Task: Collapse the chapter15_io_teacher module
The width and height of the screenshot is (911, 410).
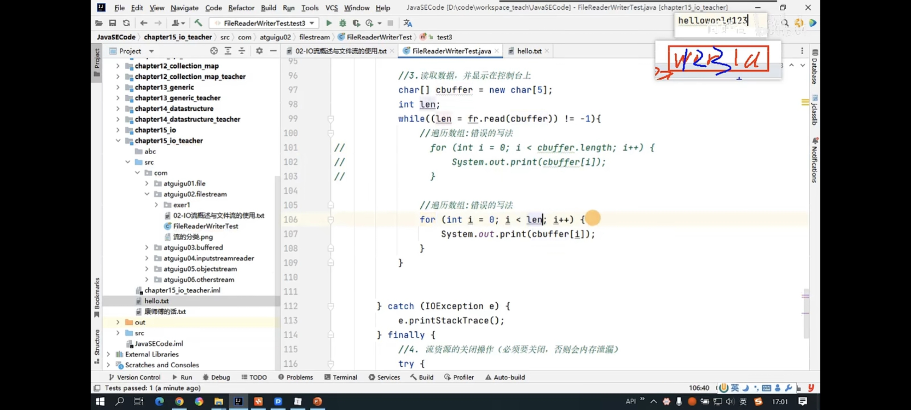Action: pos(118,141)
